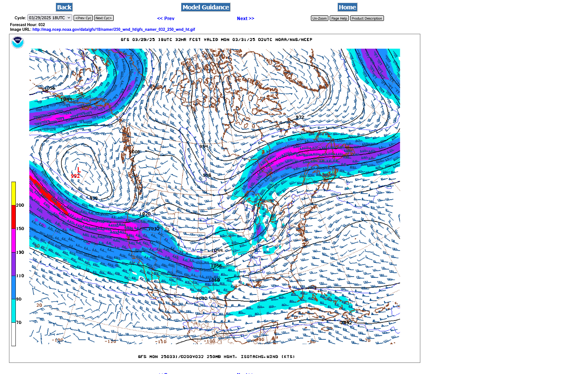Screen dimensions: 567x374
Task: Click the Forecast Hour: 032 text
Action: click(x=27, y=25)
